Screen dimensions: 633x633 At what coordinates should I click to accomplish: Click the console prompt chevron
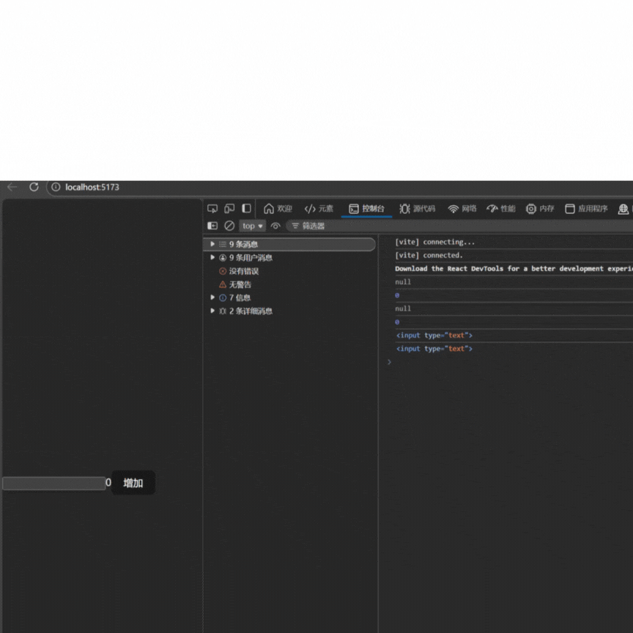389,362
